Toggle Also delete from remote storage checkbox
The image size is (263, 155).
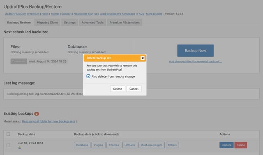click(88, 76)
